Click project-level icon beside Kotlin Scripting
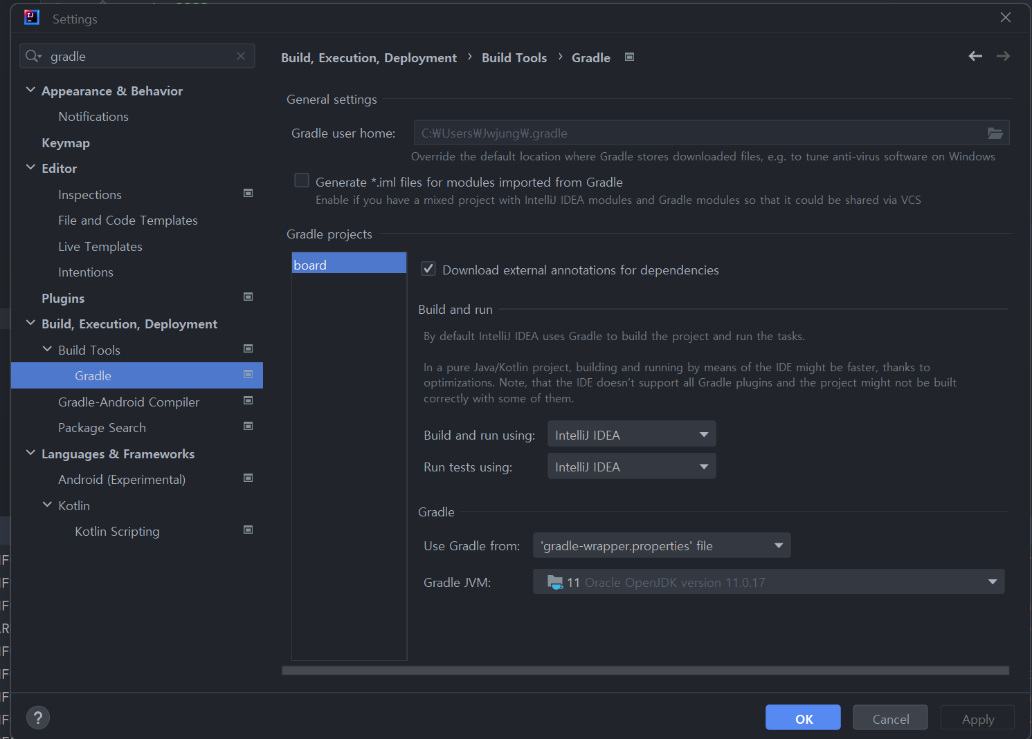The width and height of the screenshot is (1032, 739). pyautogui.click(x=248, y=530)
